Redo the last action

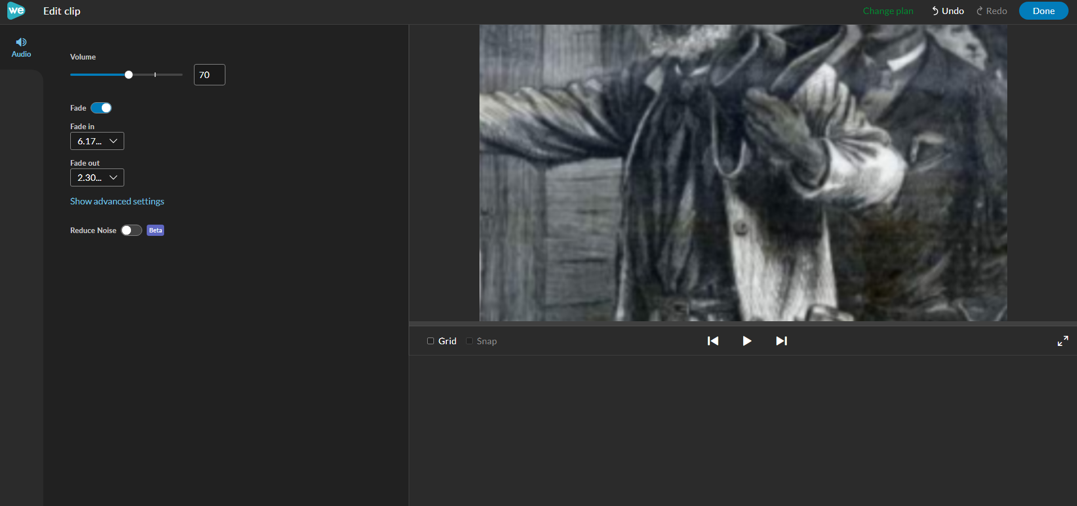tap(992, 11)
